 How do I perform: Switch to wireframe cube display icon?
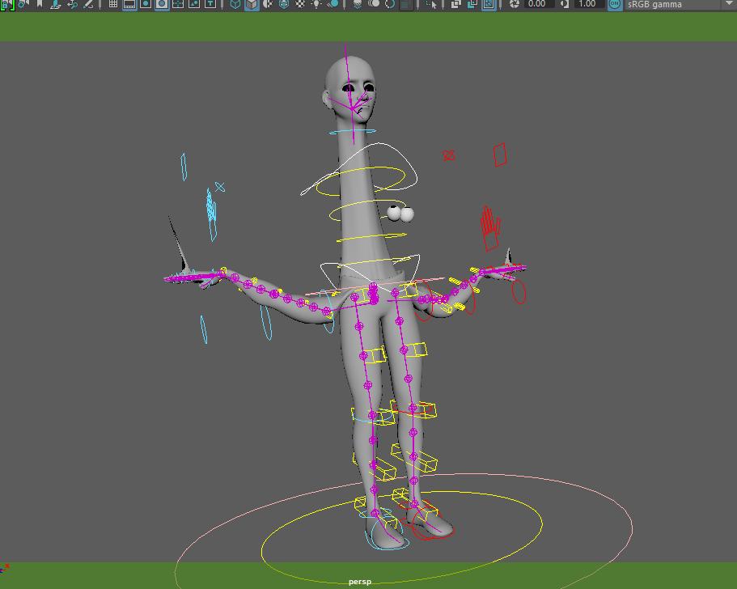click(x=235, y=4)
